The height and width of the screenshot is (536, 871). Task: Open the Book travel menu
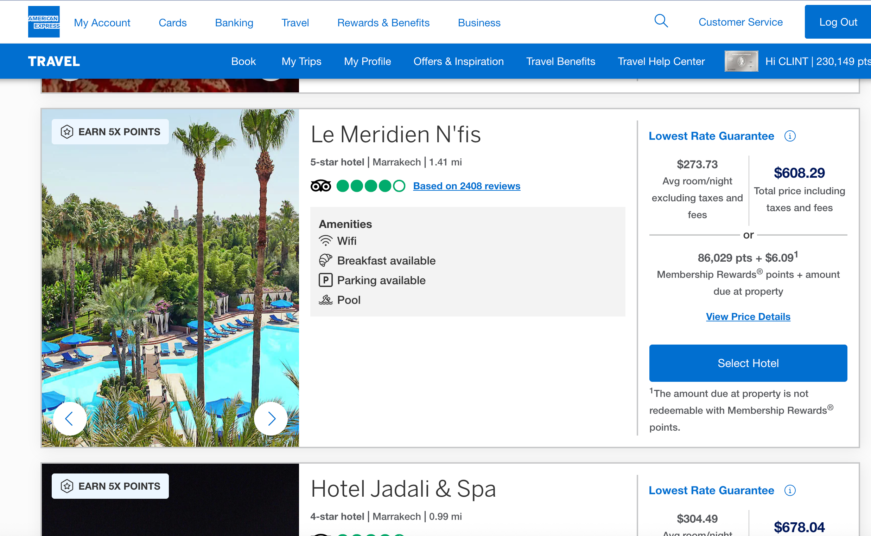click(243, 61)
